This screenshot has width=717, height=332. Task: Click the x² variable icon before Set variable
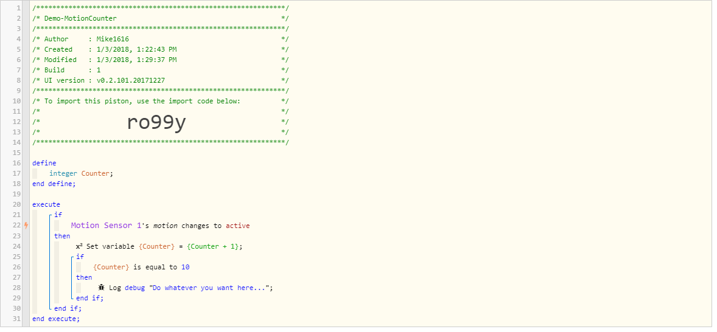tap(79, 247)
